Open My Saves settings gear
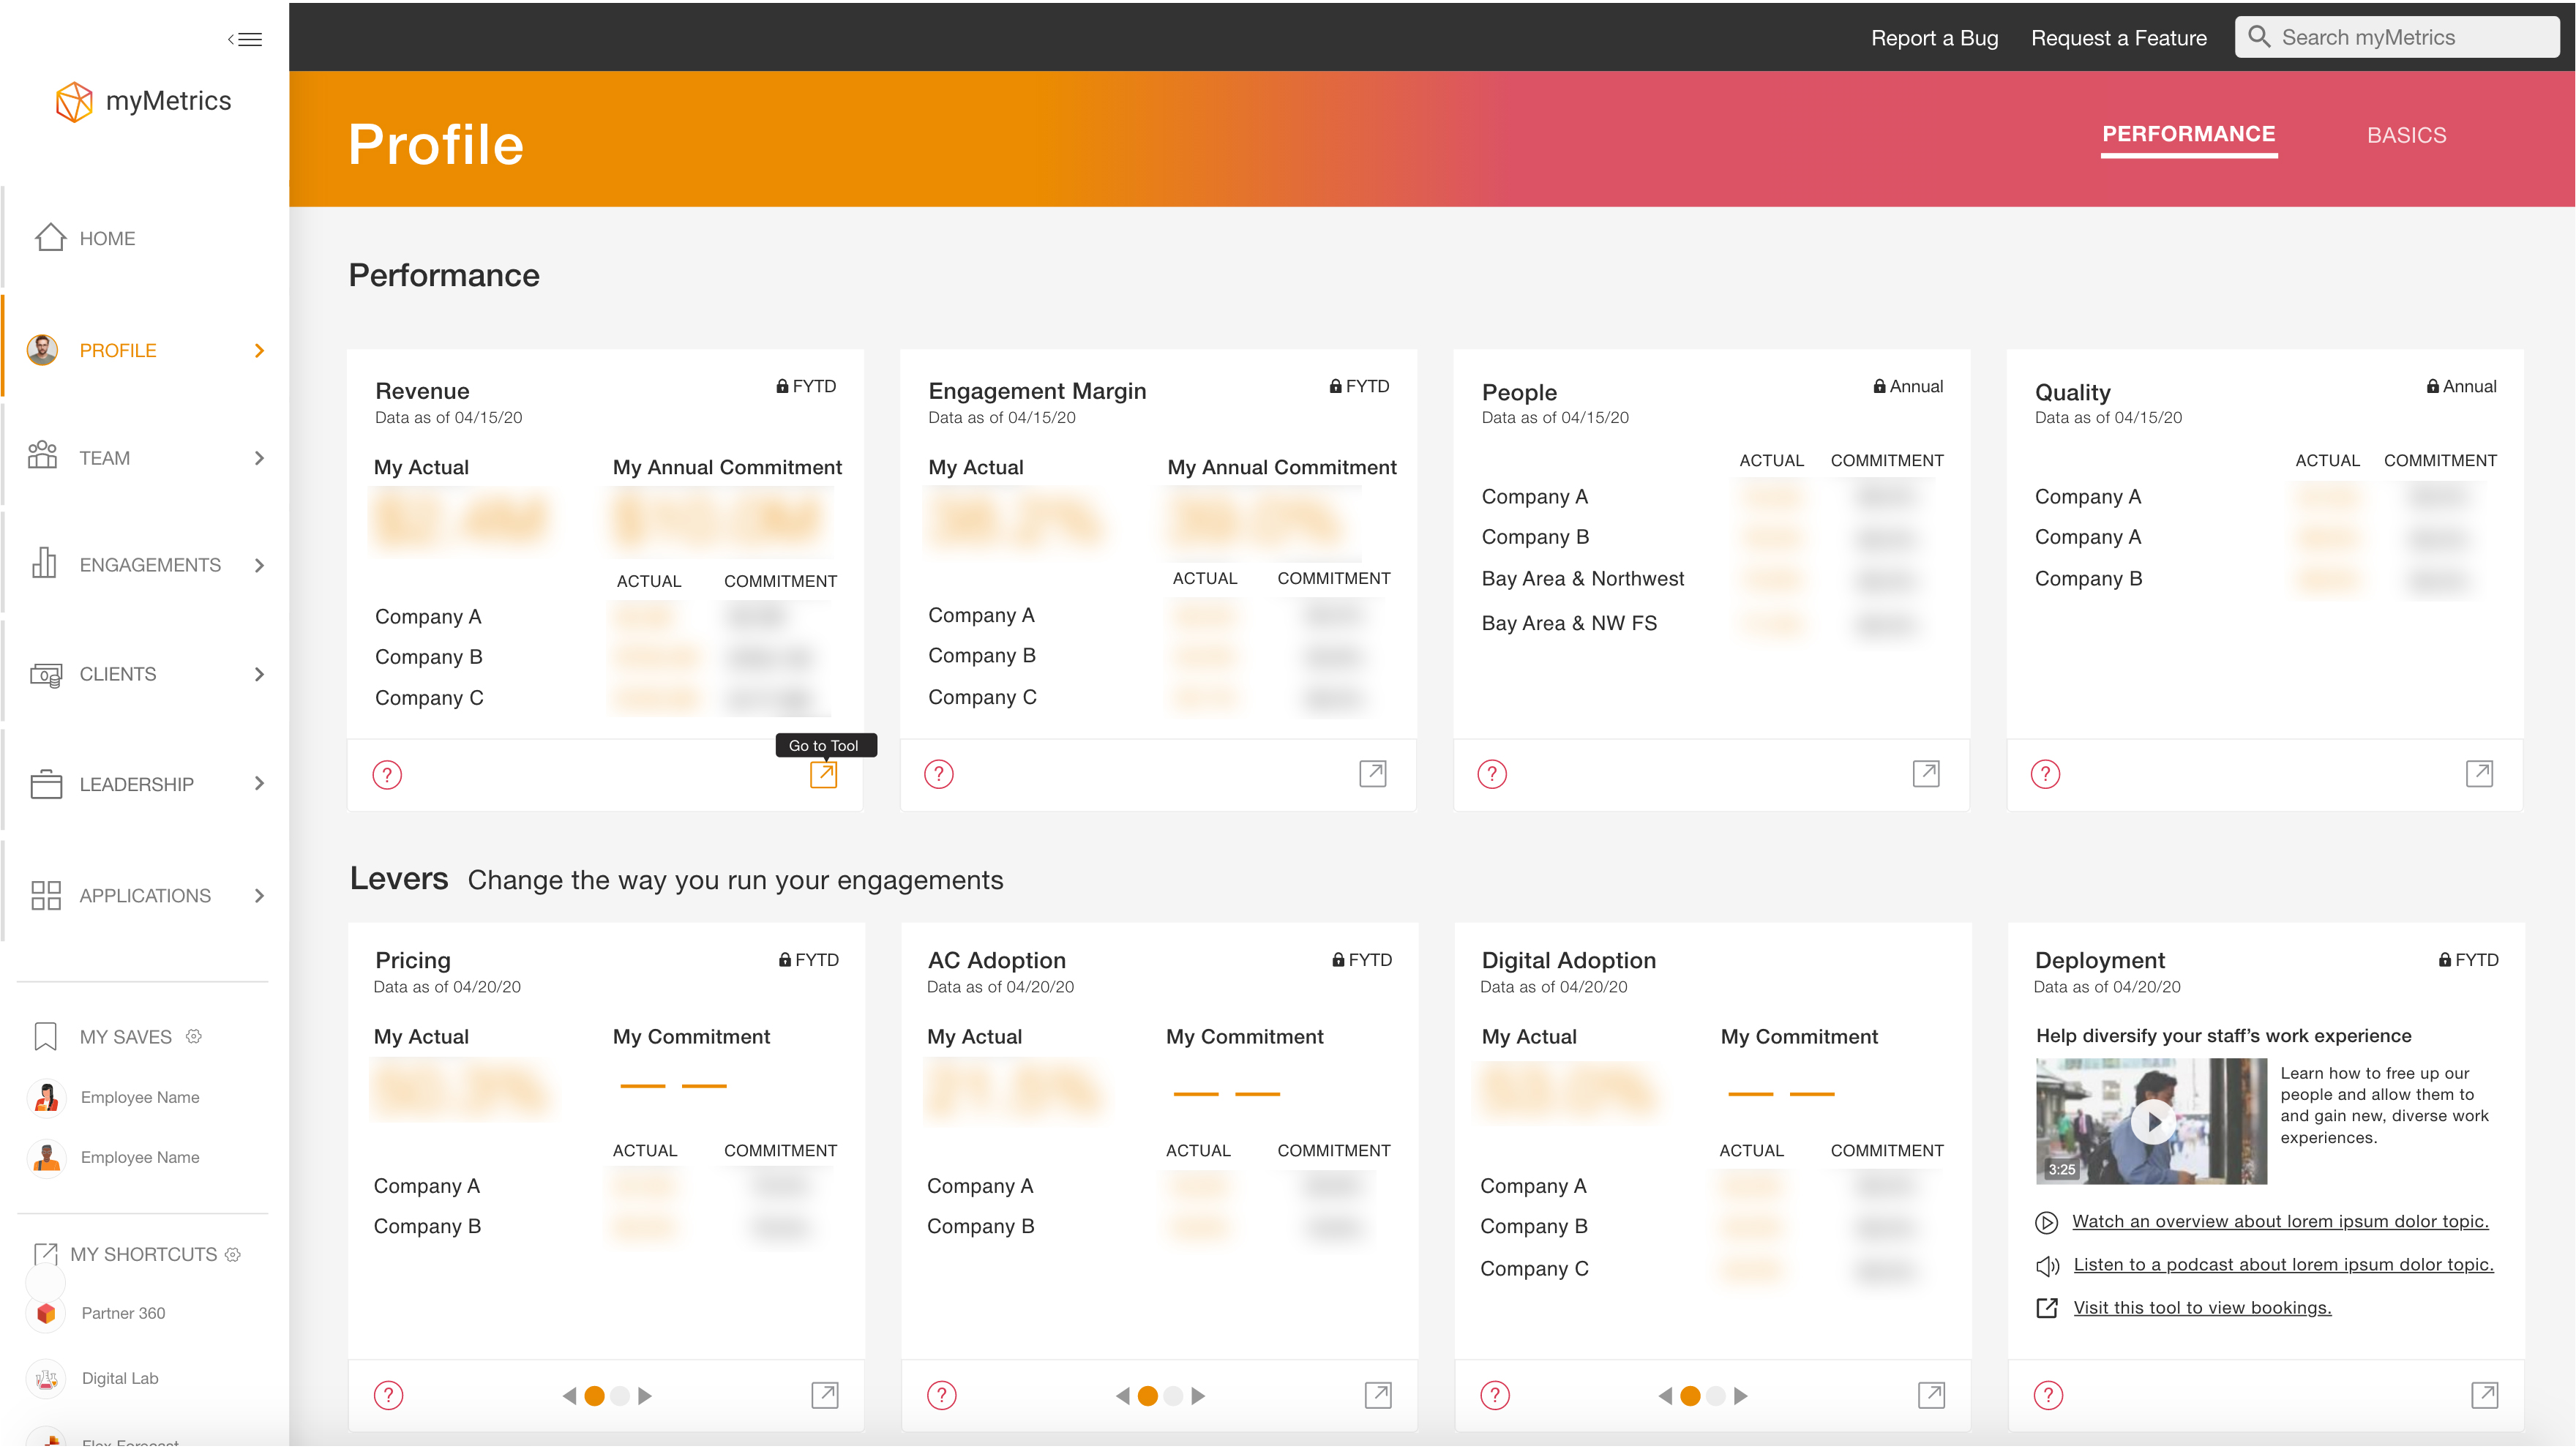Screen dimensions: 2576x1449 coord(194,1037)
